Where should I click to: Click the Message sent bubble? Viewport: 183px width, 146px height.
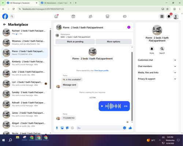[70, 85]
